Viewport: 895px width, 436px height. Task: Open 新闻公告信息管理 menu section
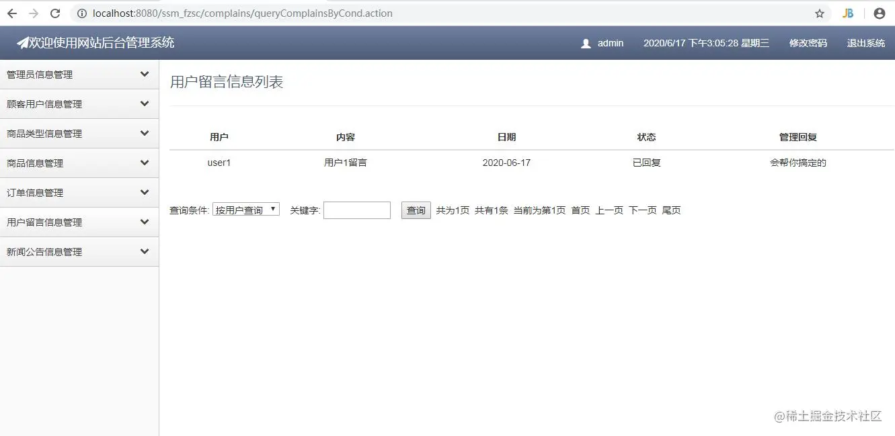[79, 252]
